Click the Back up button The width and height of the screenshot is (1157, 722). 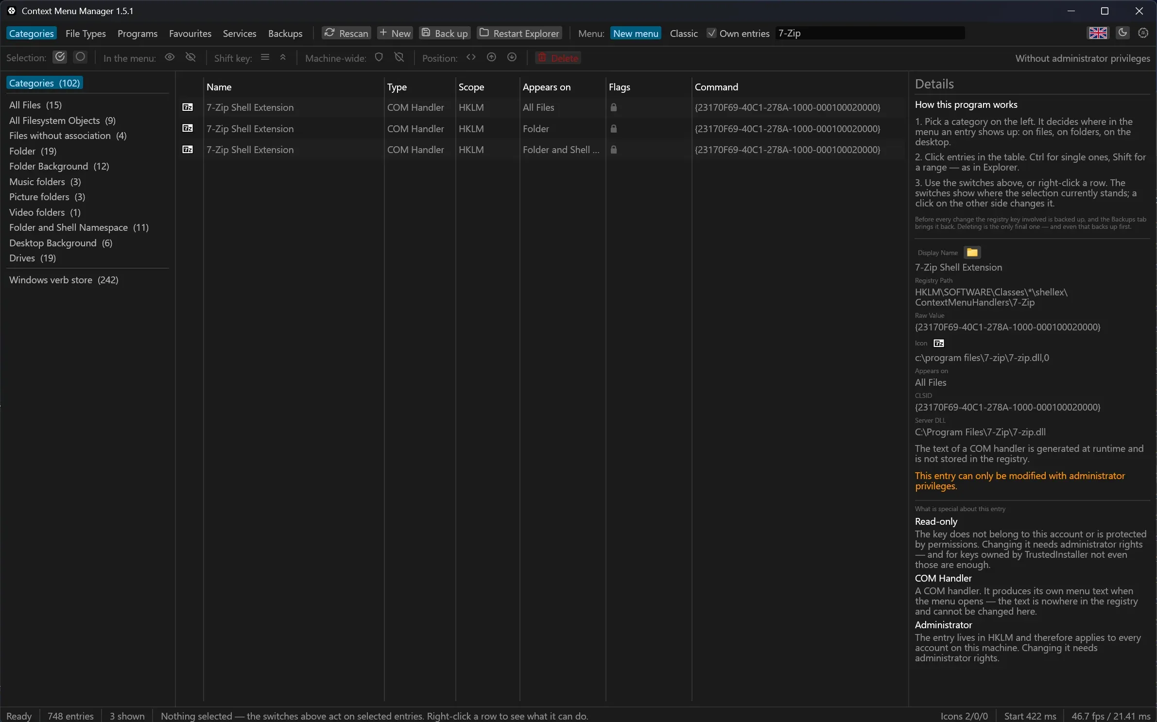coord(445,33)
